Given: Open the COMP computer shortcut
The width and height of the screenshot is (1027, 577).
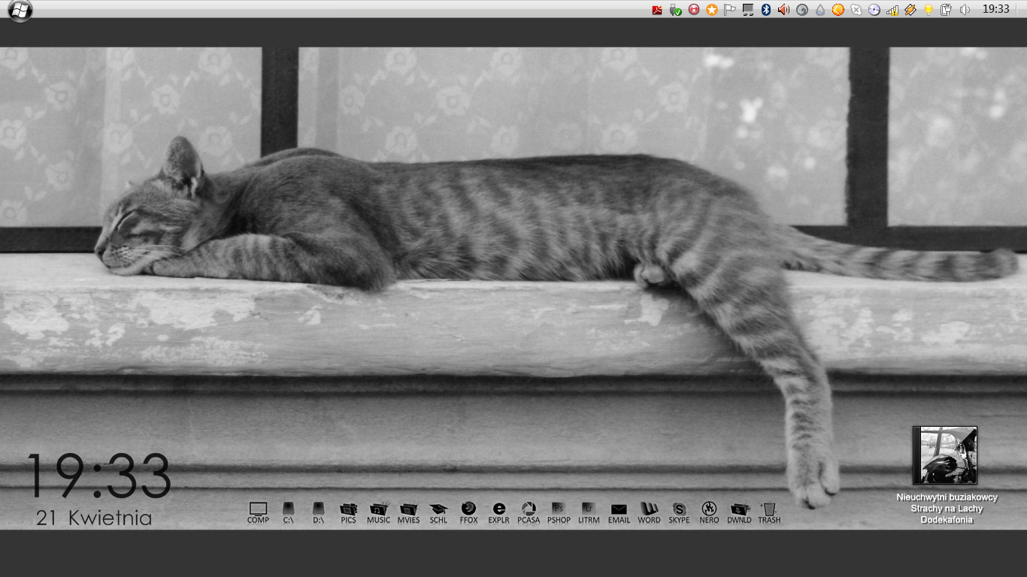Looking at the screenshot, I should tap(258, 512).
